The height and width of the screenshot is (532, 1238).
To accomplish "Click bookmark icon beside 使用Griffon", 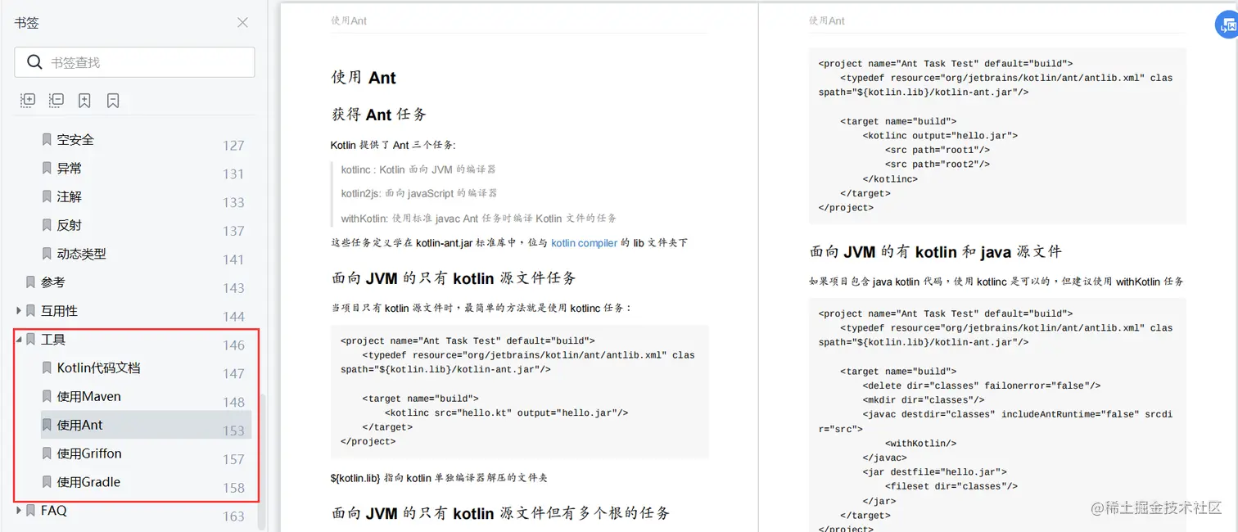I will click(47, 453).
